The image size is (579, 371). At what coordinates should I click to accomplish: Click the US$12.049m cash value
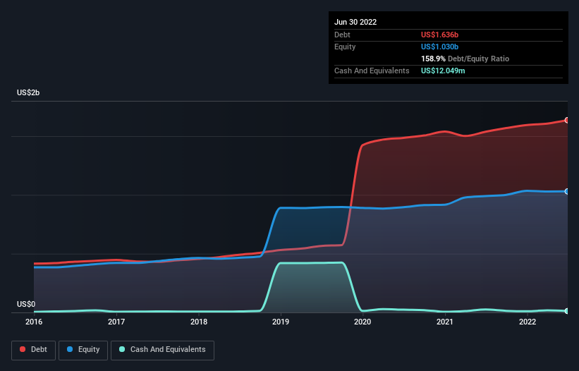pos(443,71)
